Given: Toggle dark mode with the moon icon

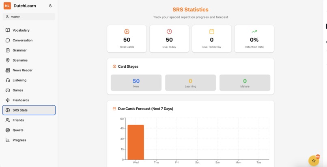Looking at the screenshot, I should click(51, 6).
